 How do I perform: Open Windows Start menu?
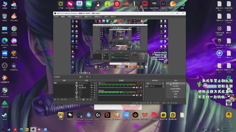[x=3, y=129]
